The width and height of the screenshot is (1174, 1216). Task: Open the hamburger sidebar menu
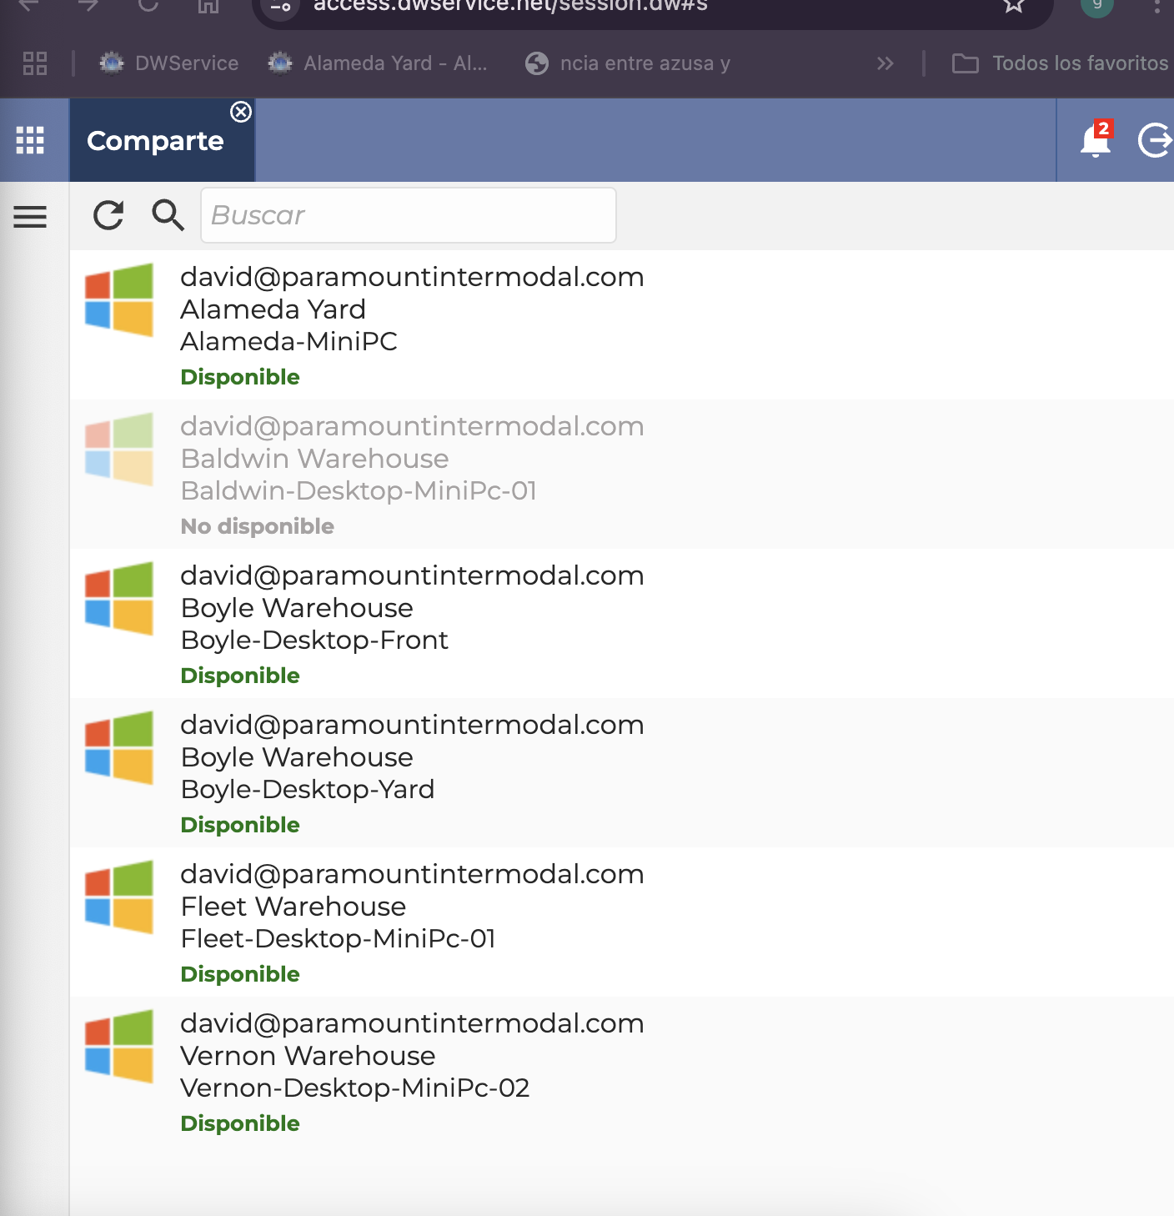coord(30,217)
